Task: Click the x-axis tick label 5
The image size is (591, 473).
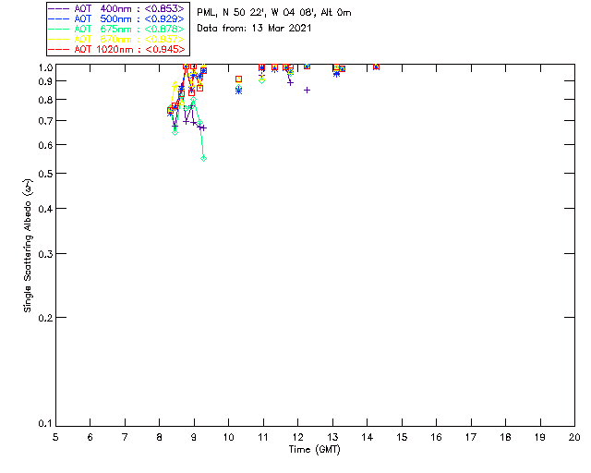Action: [55, 438]
